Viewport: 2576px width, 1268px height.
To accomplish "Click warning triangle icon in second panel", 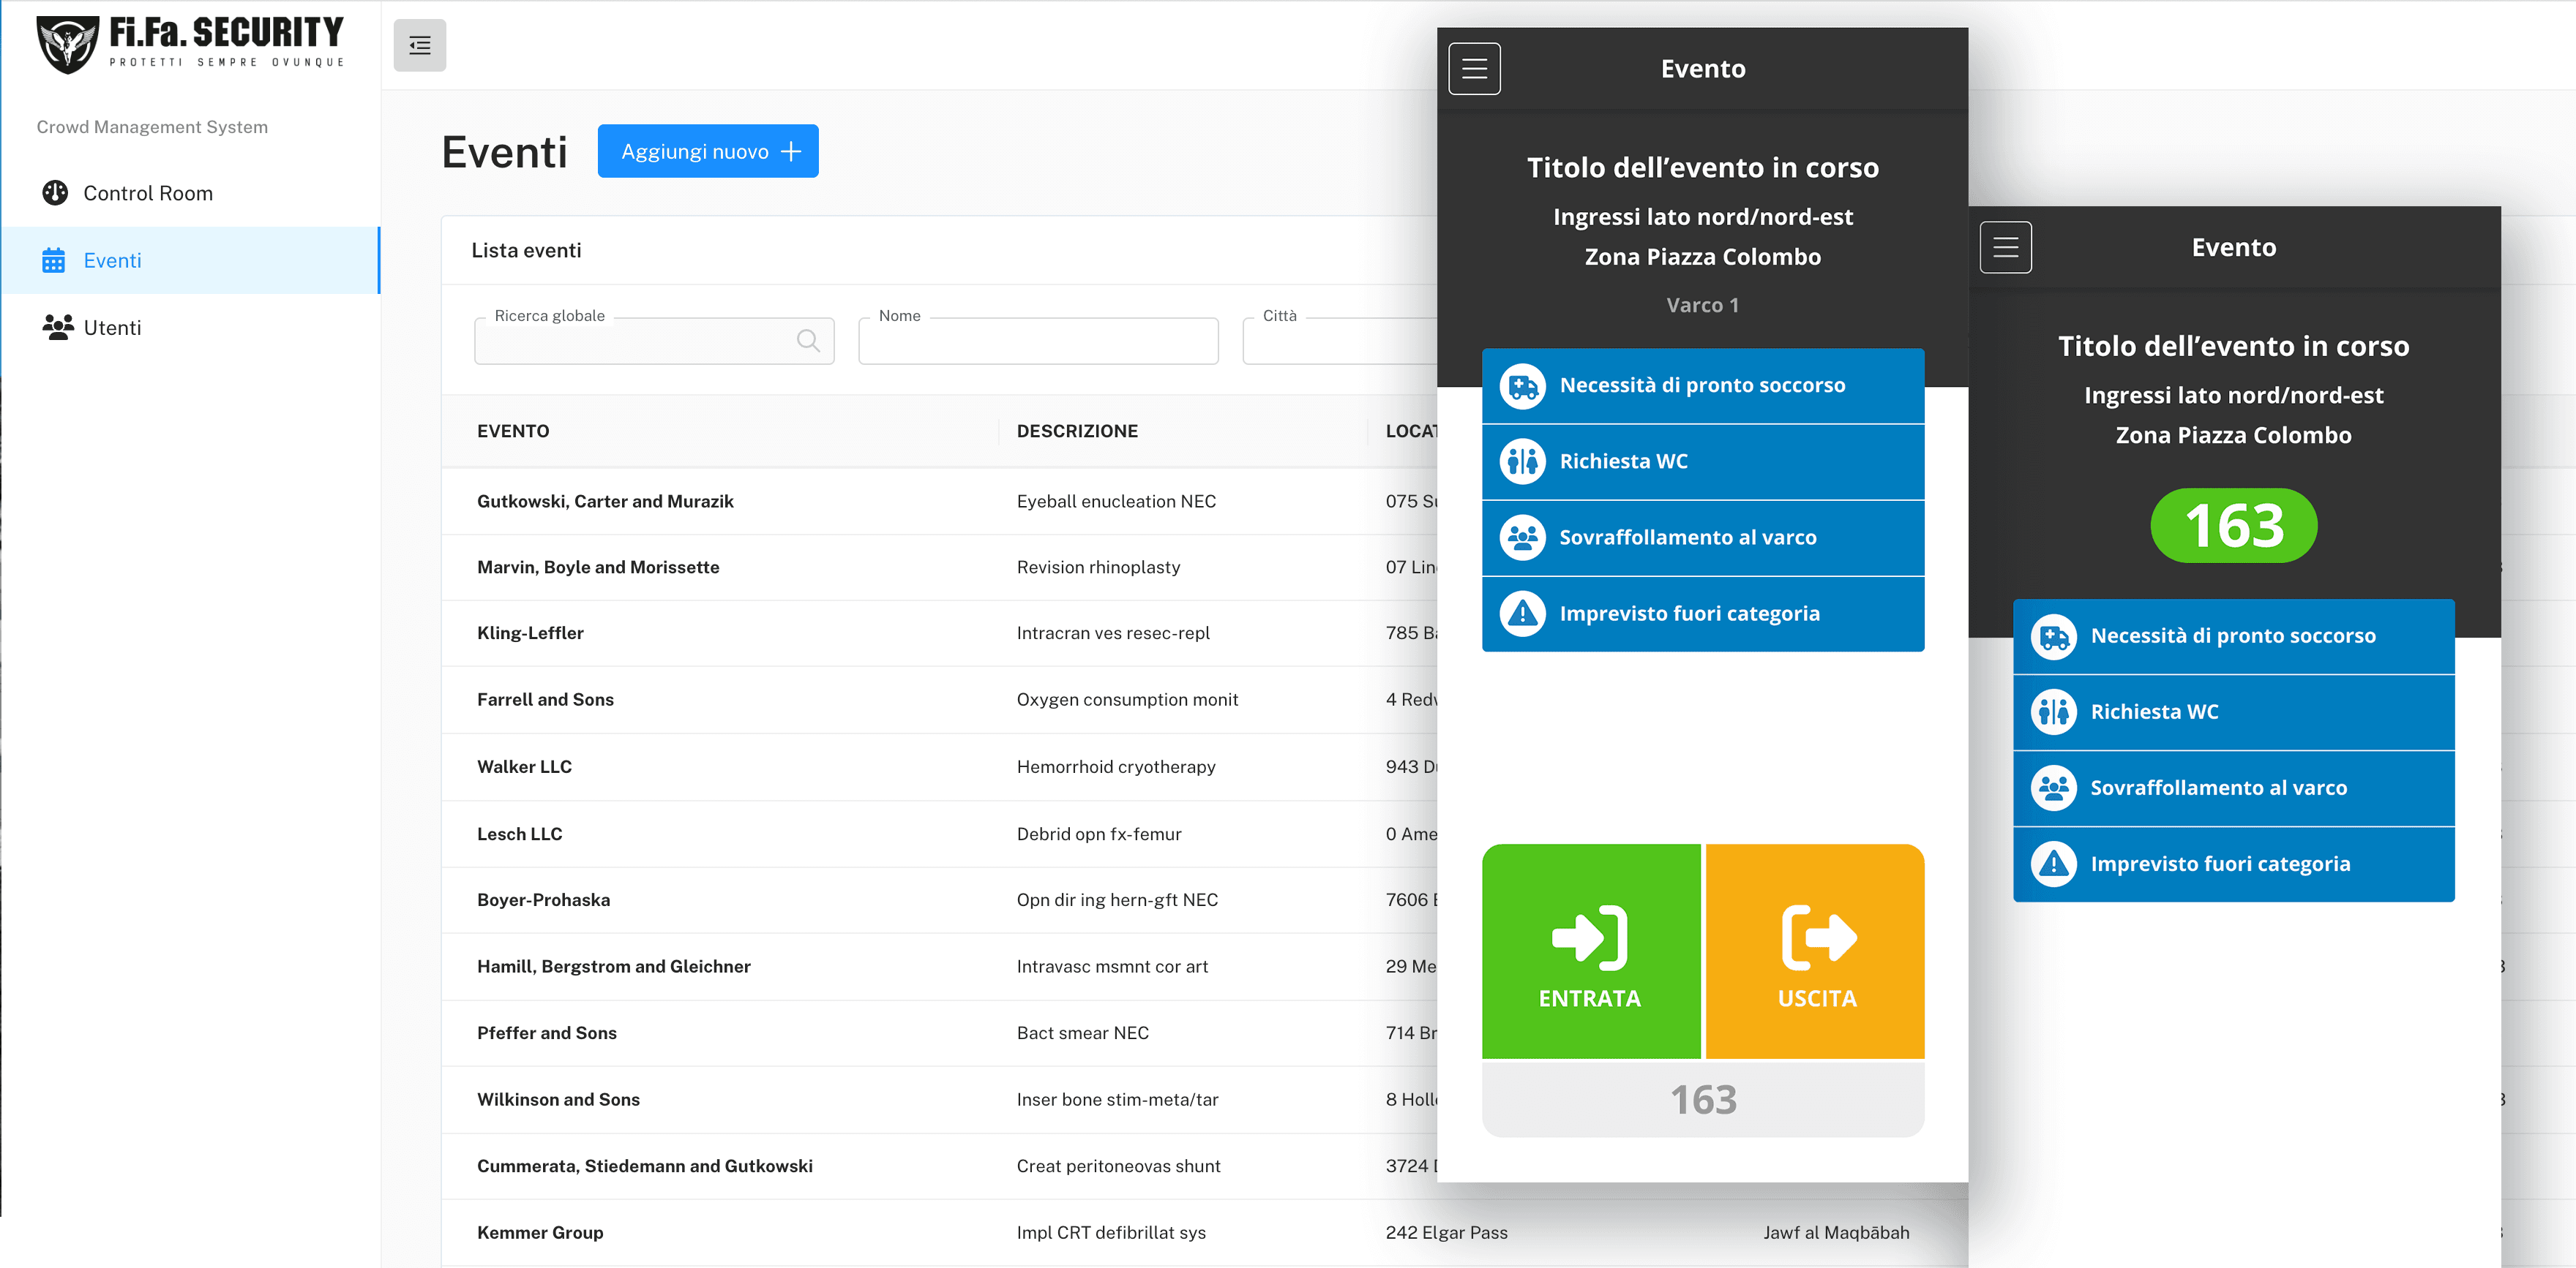I will click(x=2053, y=864).
